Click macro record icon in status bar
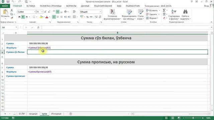This screenshot has height=120, width=214. 13,118
